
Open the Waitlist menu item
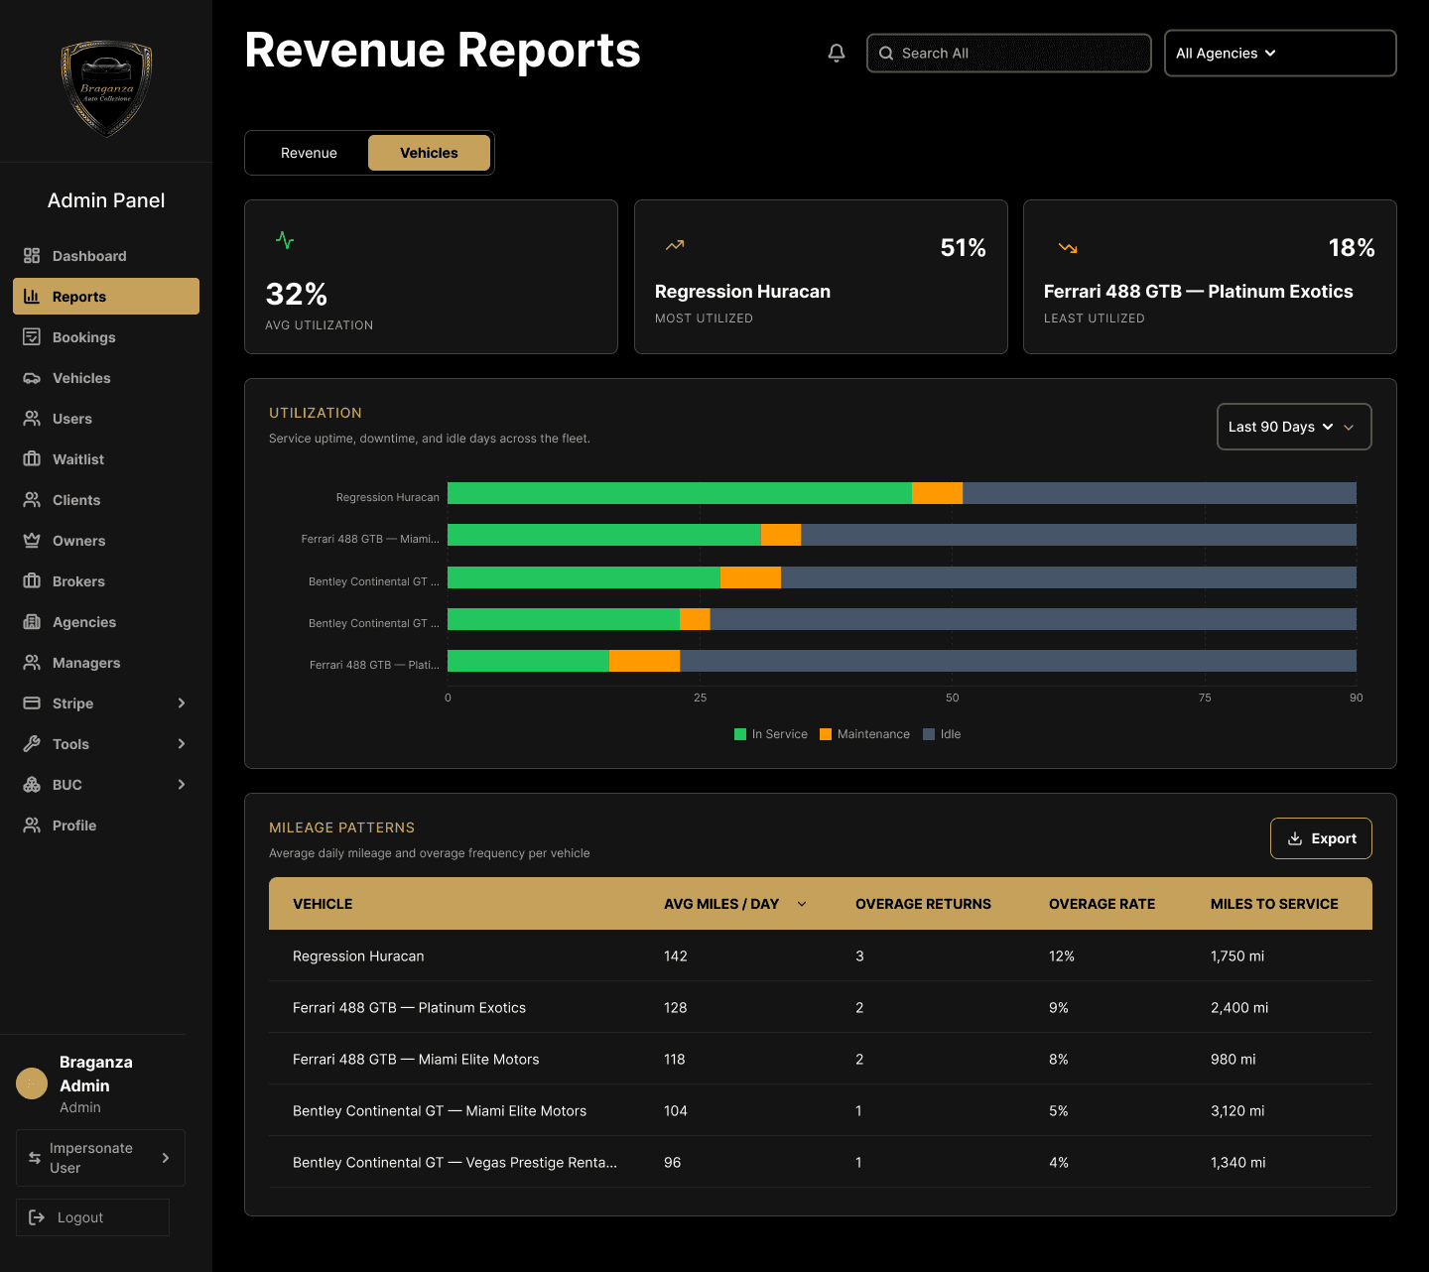pyautogui.click(x=106, y=459)
